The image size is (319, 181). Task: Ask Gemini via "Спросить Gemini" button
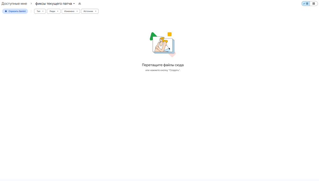click(15, 11)
